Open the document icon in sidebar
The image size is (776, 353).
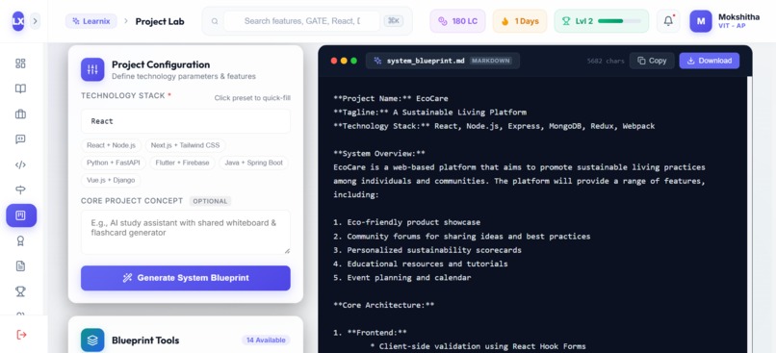pos(20,266)
